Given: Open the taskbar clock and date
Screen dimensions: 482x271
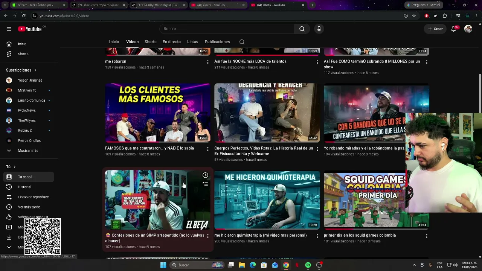Looking at the screenshot, I should click(x=469, y=265).
